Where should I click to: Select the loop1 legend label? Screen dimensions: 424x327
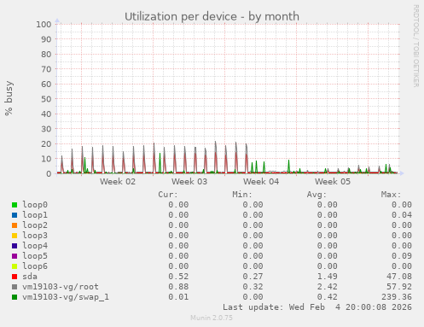[35, 215]
